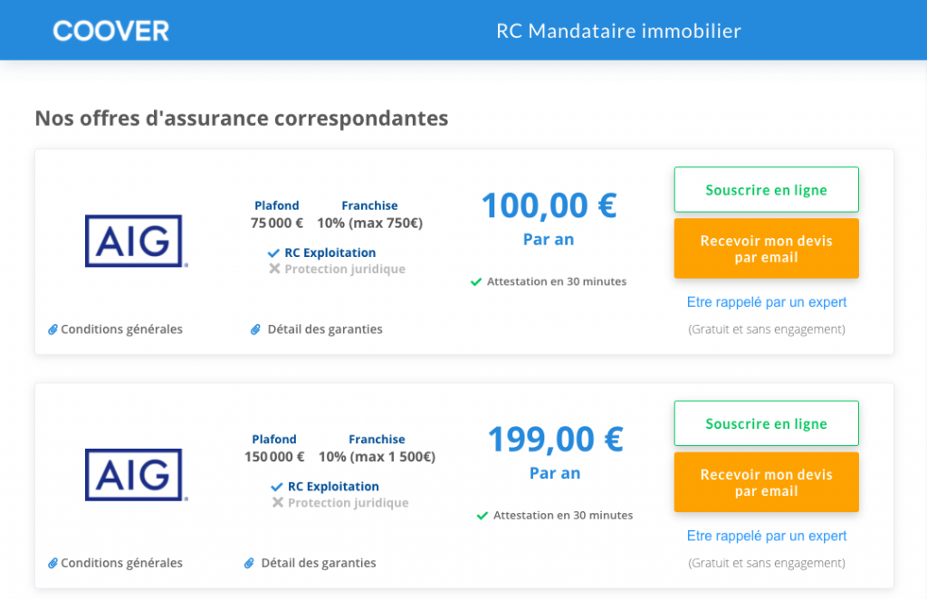The width and height of the screenshot is (927, 599).
Task: Subscribe online to the 100,00 € offer
Action: (x=766, y=190)
